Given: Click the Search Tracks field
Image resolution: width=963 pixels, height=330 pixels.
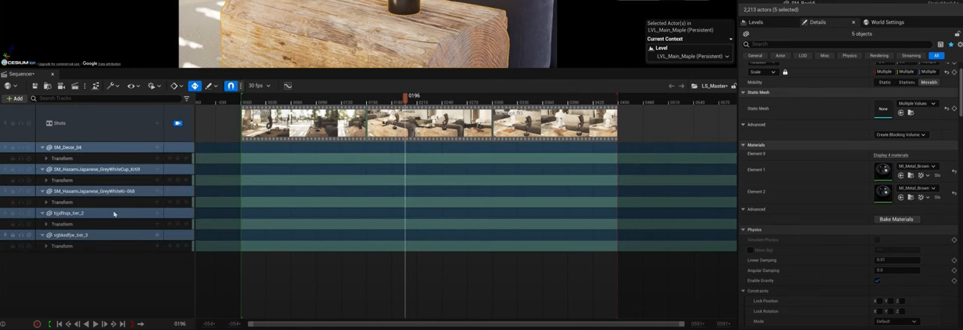Looking at the screenshot, I should [105, 99].
